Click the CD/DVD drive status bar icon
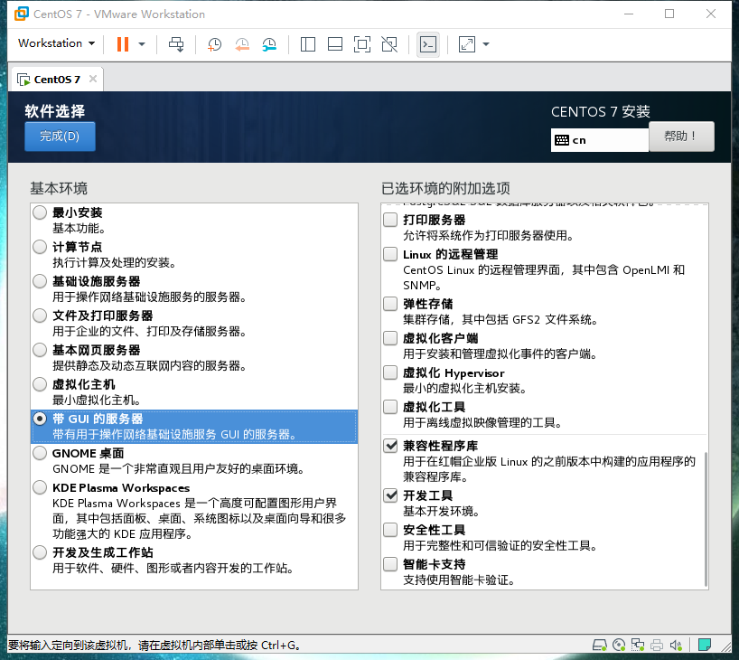This screenshot has height=660, width=739. (x=619, y=645)
